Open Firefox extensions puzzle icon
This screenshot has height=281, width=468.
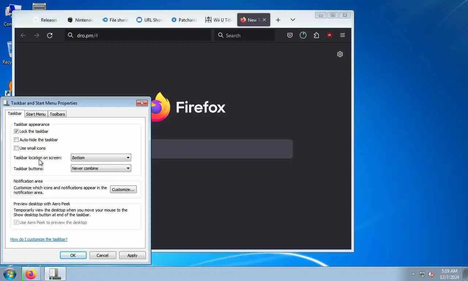point(316,35)
